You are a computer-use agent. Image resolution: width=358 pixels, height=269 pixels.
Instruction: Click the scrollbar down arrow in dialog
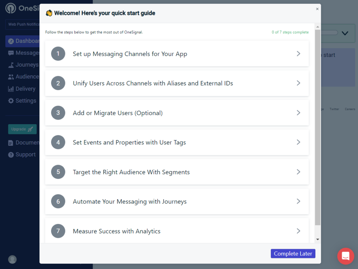(317, 239)
